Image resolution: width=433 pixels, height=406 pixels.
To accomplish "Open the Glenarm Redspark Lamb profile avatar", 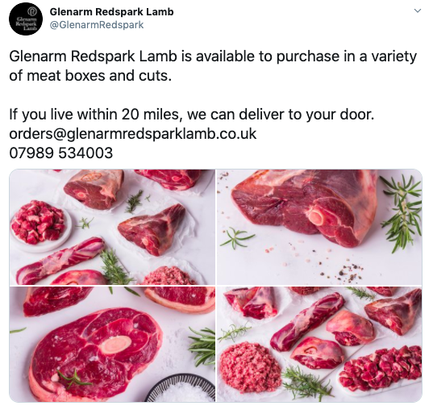I will [x=26, y=19].
